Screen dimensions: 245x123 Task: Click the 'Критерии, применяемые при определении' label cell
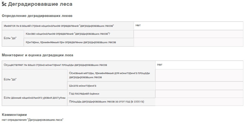pyautogui.click(x=79, y=42)
